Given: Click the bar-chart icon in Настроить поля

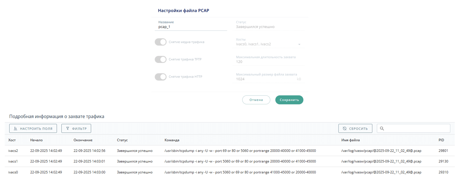Looking at the screenshot, I should (x=15, y=129).
